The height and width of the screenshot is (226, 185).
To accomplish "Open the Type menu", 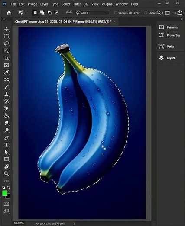I will pyautogui.click(x=55, y=4).
